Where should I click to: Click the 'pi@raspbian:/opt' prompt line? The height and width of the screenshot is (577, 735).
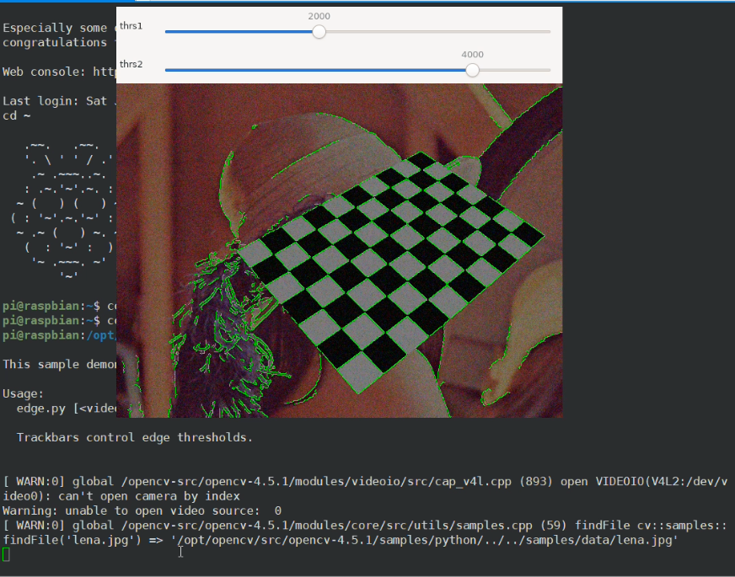pos(59,335)
